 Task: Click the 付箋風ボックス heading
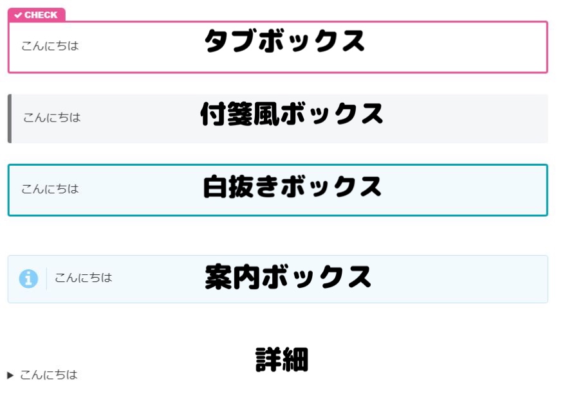click(x=292, y=114)
